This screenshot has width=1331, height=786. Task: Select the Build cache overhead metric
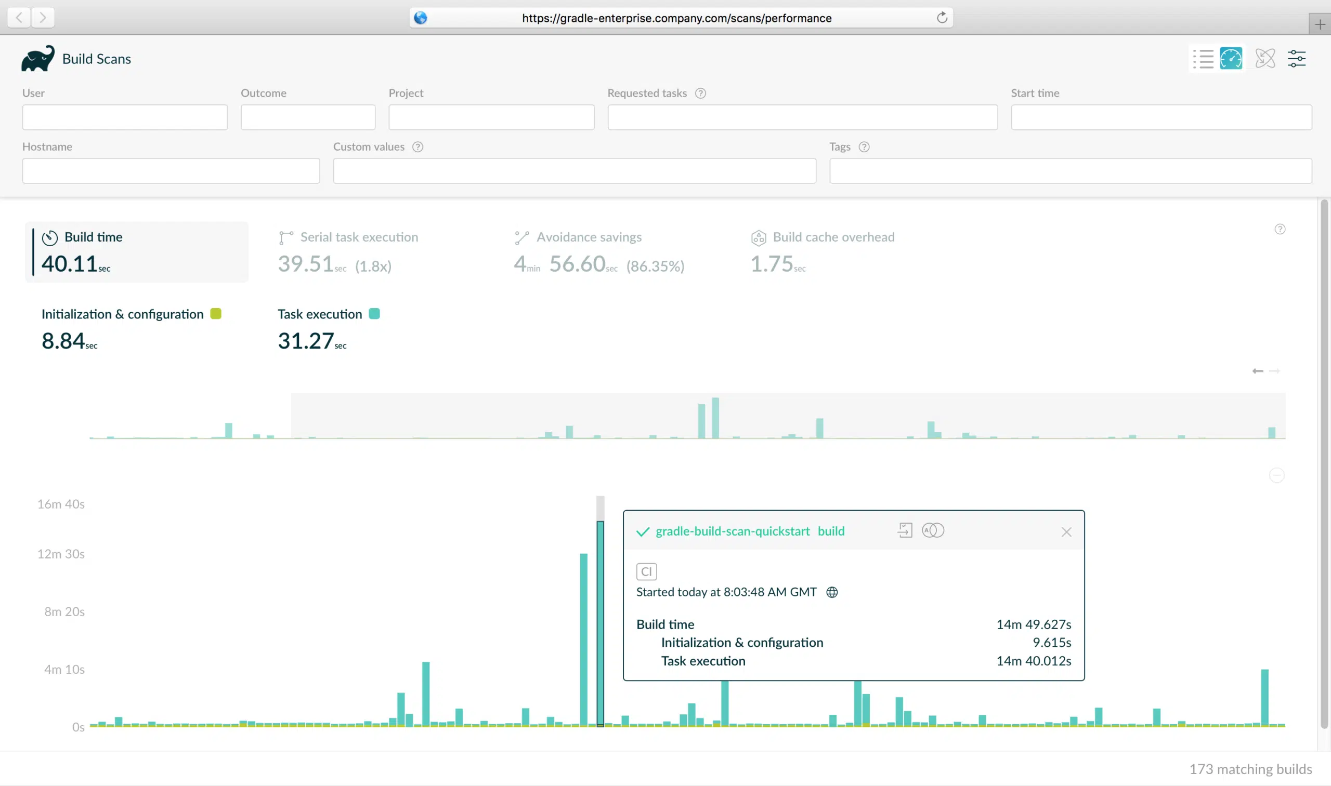pyautogui.click(x=823, y=252)
